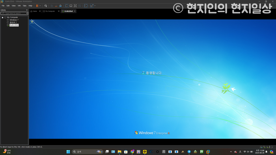
Task: Open KakaoTalk from the taskbar
Action: click(145, 152)
